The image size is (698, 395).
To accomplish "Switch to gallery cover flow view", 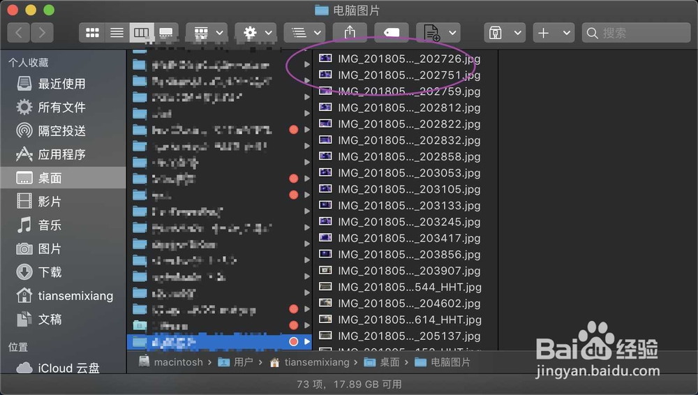I will click(x=166, y=33).
